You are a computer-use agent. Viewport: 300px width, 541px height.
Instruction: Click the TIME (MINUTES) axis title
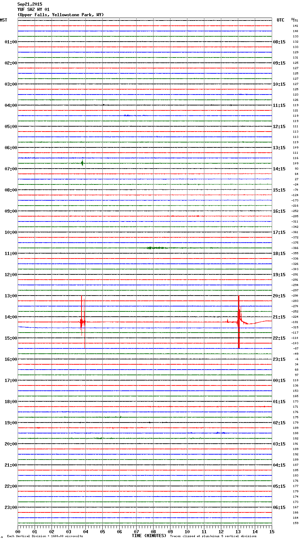point(149,536)
